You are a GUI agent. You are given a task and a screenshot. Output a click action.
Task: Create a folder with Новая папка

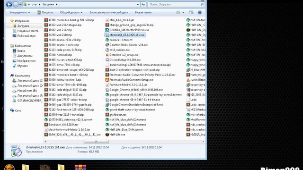coord(143,12)
